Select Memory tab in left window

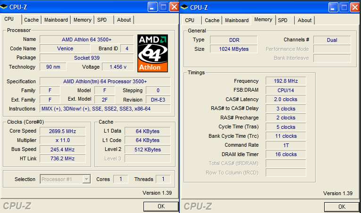click(x=83, y=20)
